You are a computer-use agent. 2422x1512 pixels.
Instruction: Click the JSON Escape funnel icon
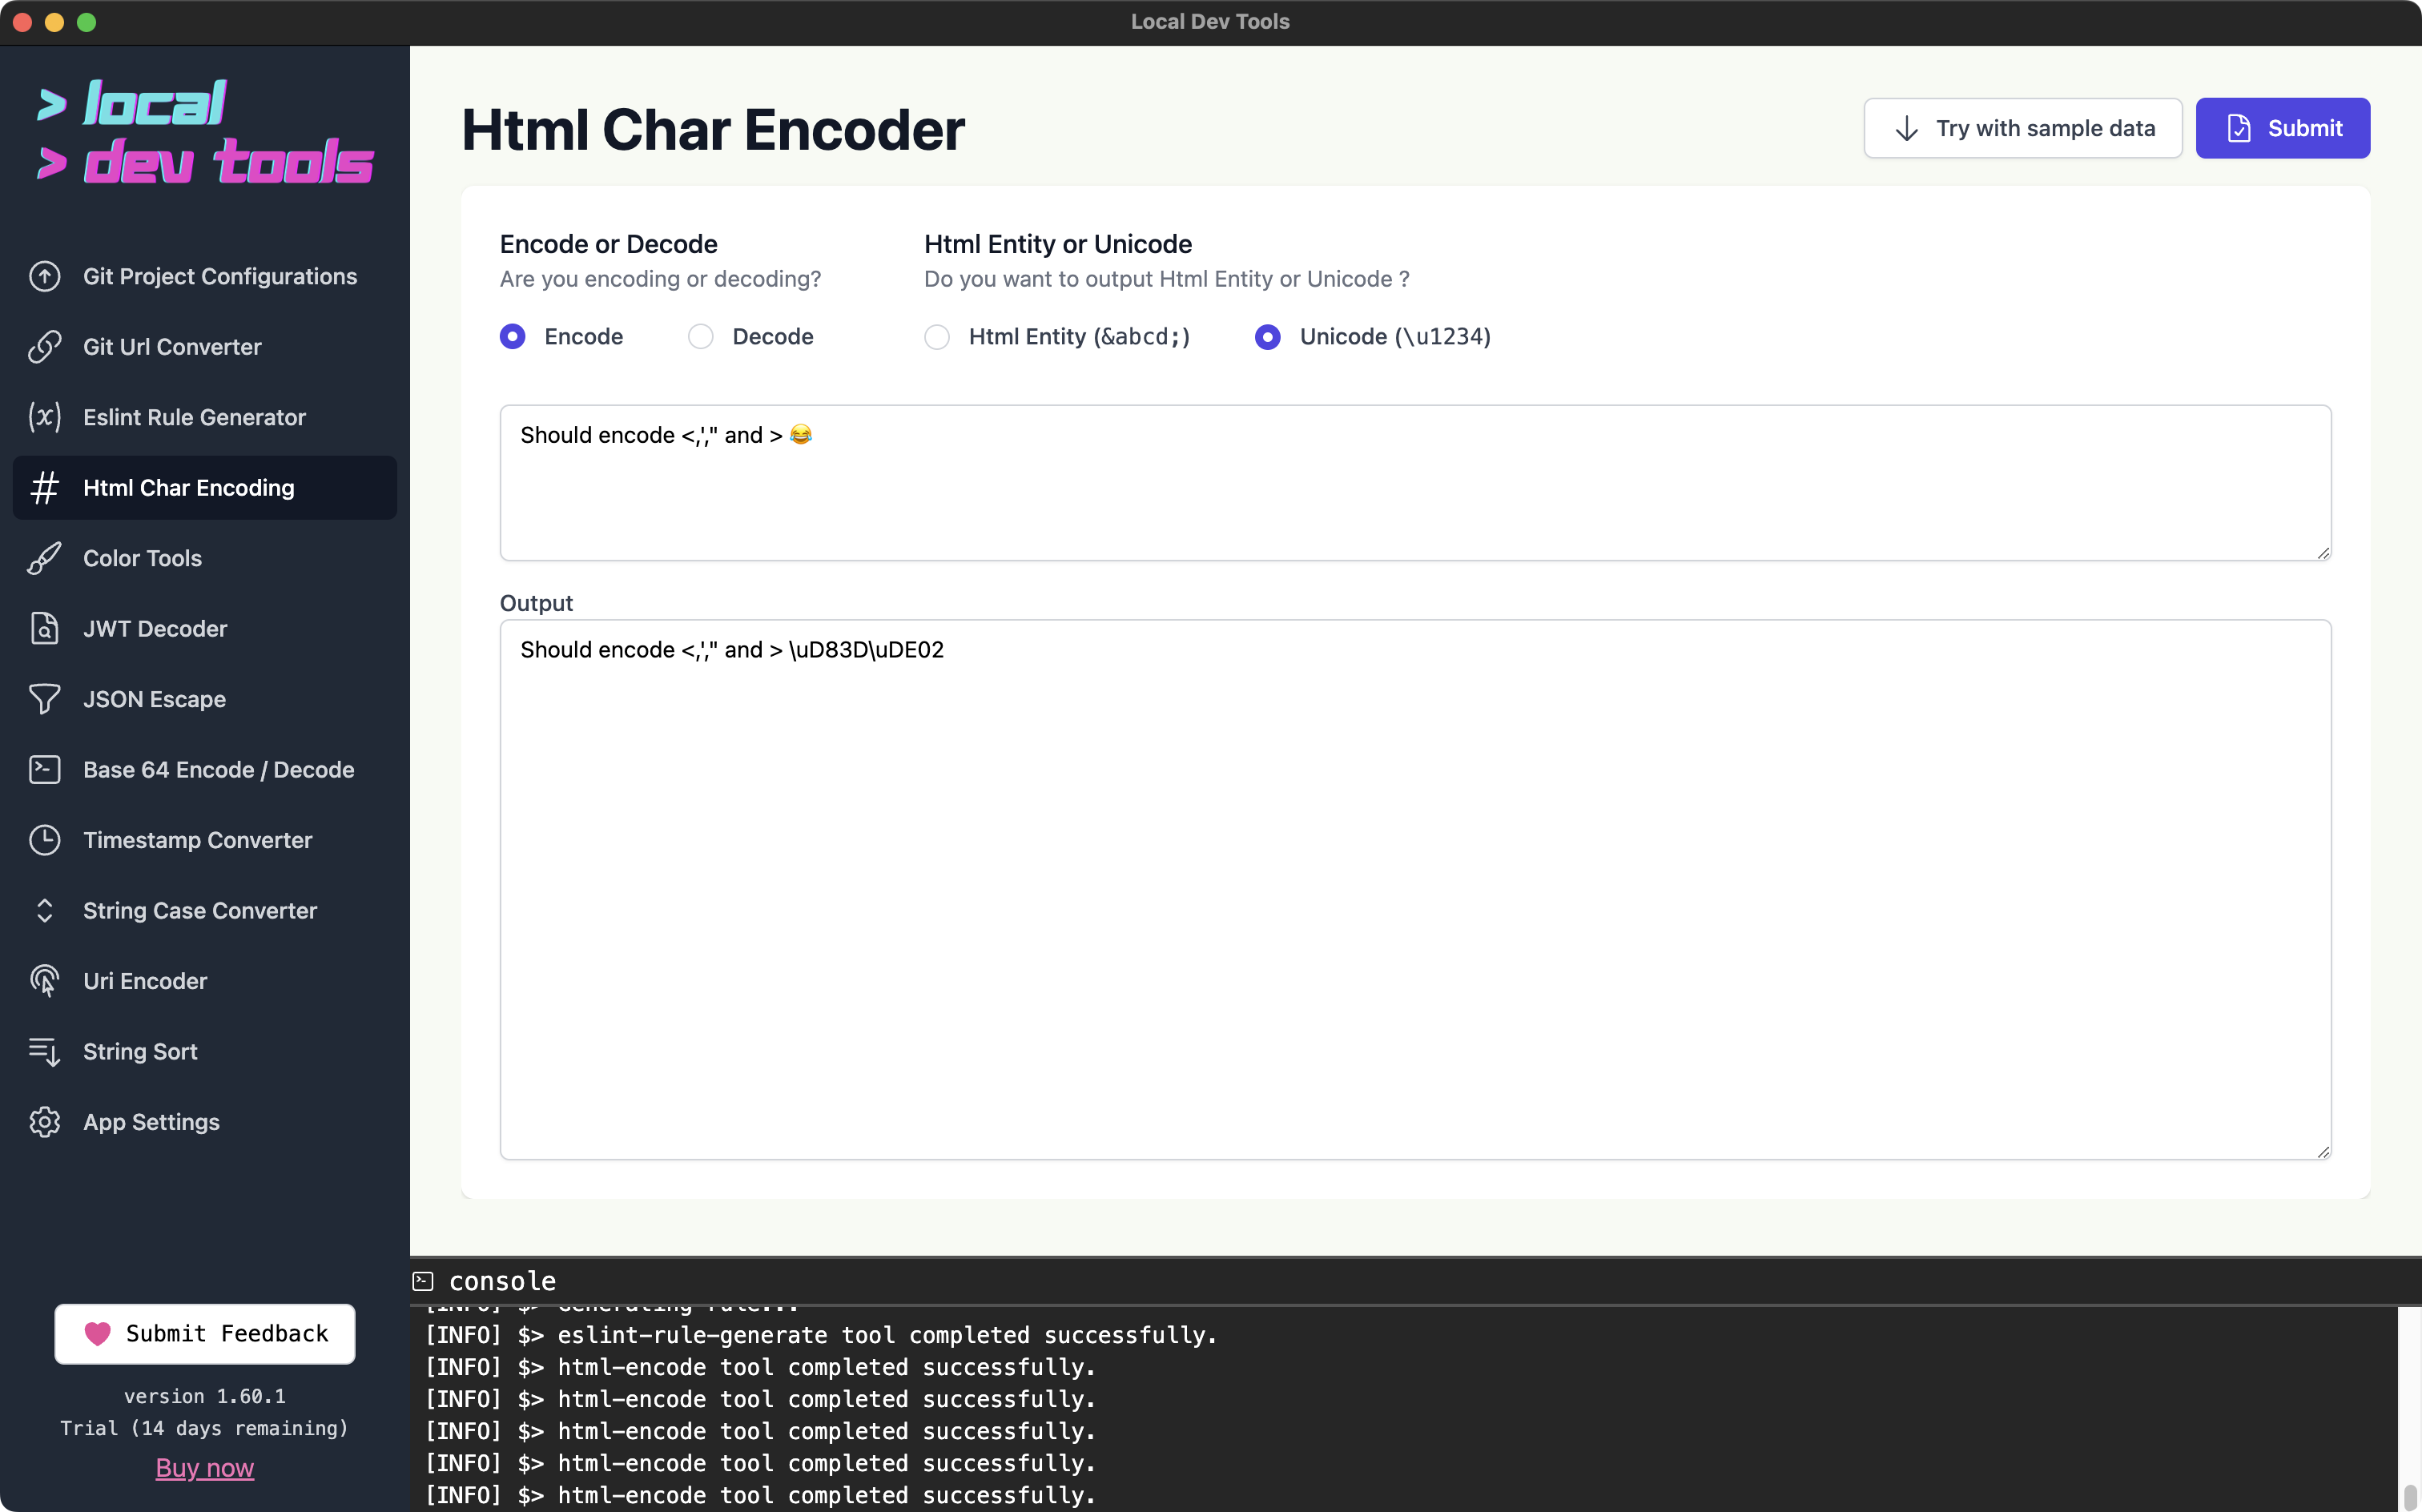point(45,699)
